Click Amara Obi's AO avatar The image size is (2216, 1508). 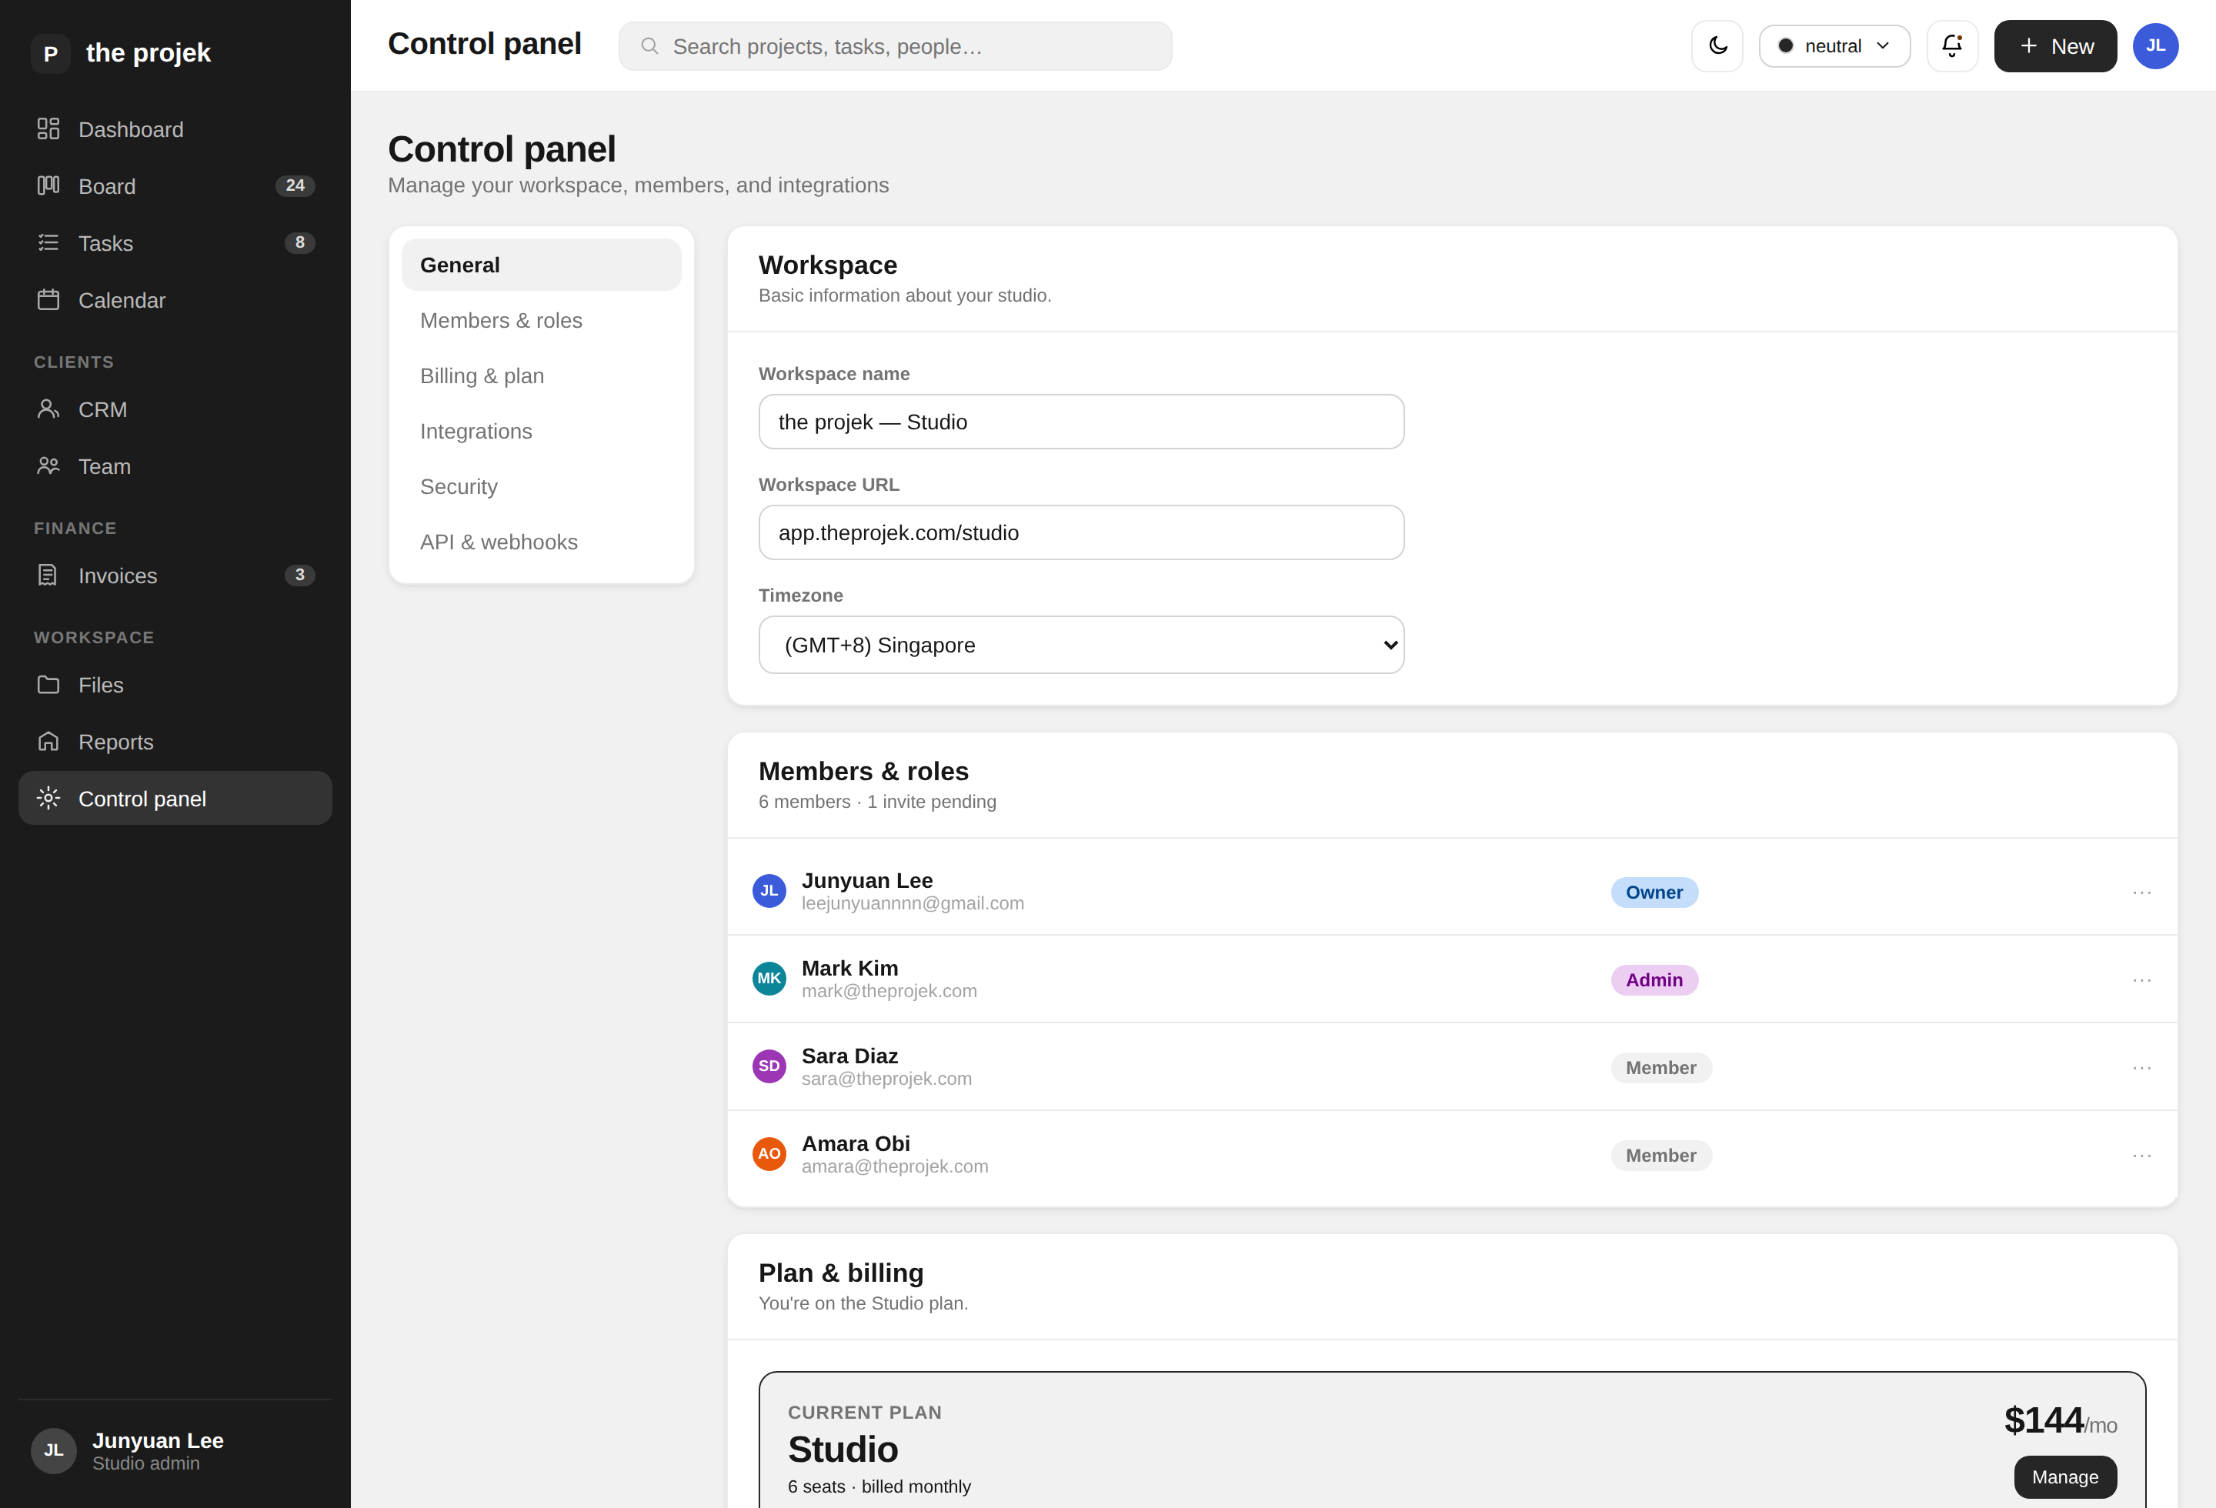[769, 1153]
